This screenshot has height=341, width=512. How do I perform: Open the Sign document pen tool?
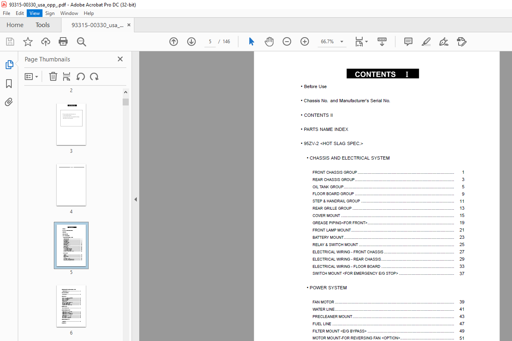[444, 42]
